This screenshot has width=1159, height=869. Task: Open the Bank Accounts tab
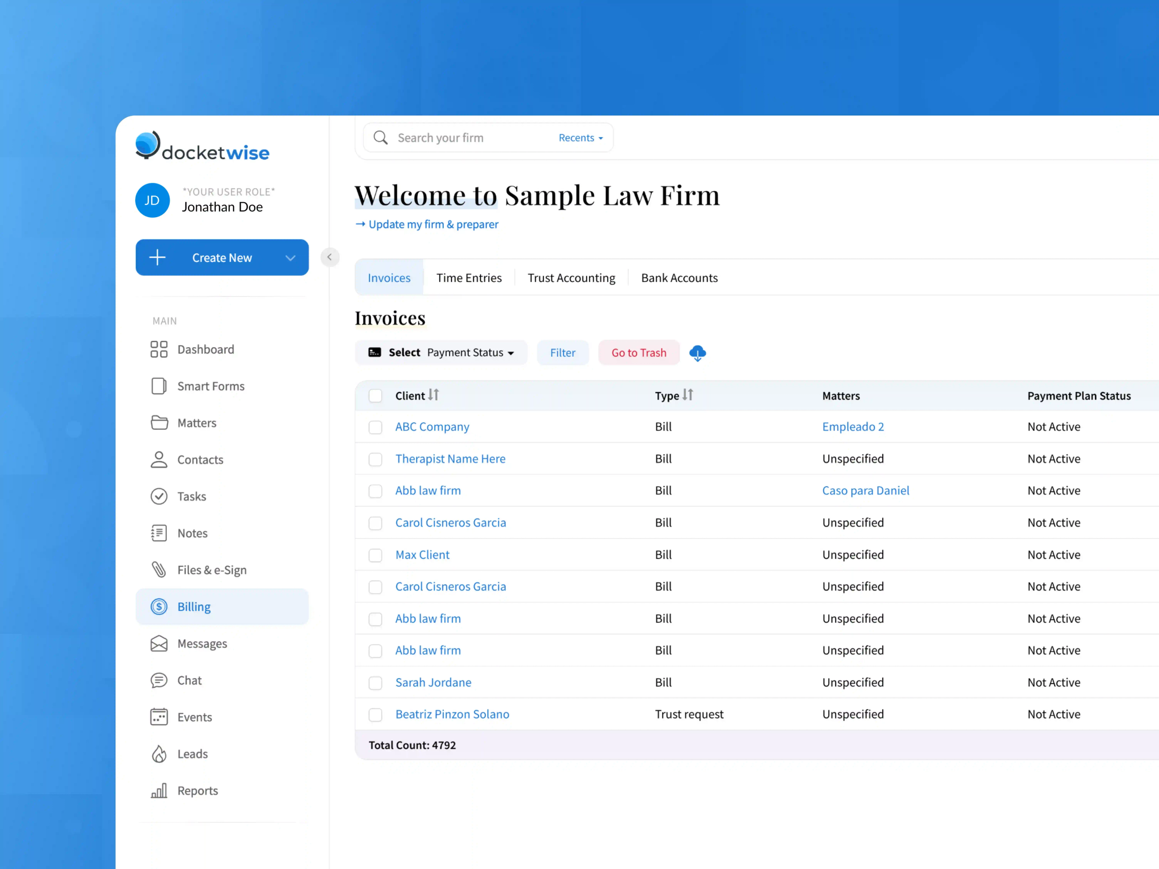click(x=678, y=278)
